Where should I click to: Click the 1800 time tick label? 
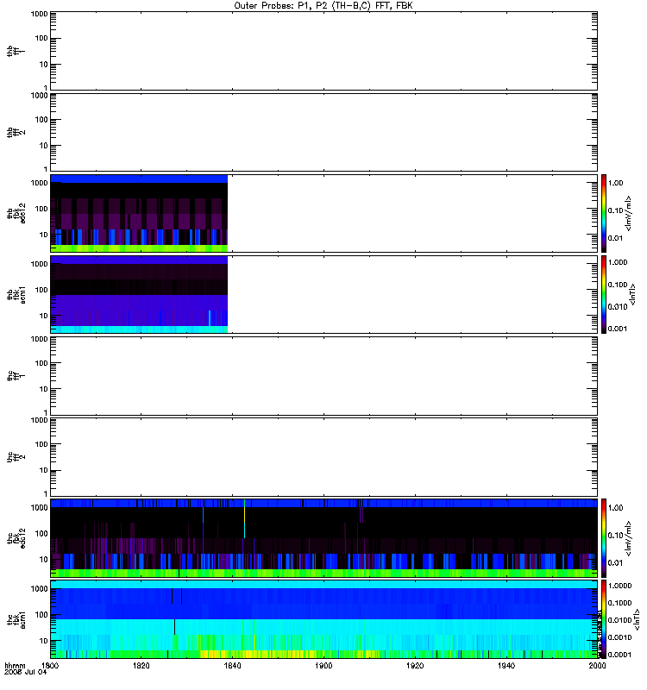[x=50, y=665]
